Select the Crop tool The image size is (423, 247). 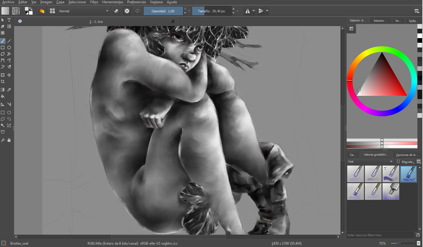[x=3, y=81]
